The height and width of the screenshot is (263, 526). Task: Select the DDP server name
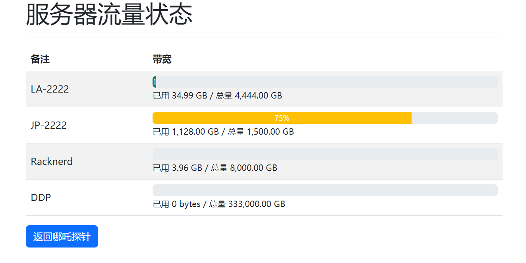41,197
